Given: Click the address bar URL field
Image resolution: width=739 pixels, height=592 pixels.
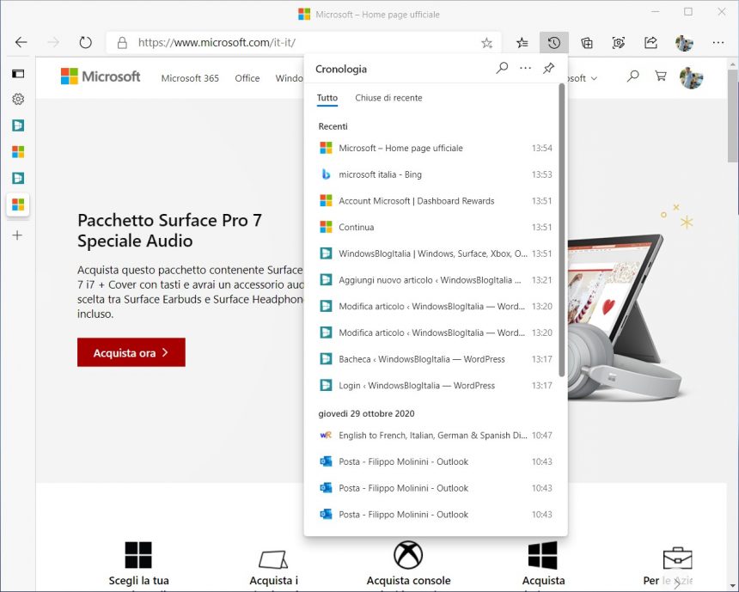Looking at the screenshot, I should click(x=304, y=43).
